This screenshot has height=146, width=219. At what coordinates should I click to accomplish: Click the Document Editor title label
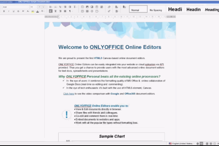6,2
